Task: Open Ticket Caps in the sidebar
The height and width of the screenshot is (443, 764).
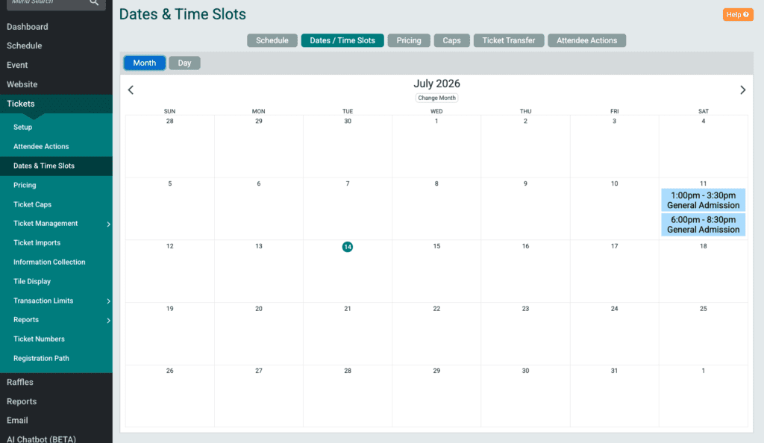Action: [32, 204]
